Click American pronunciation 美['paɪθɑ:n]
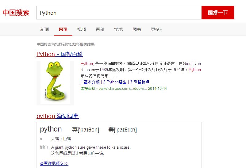Viewport: 246px width, 168px height. [x=122, y=130]
